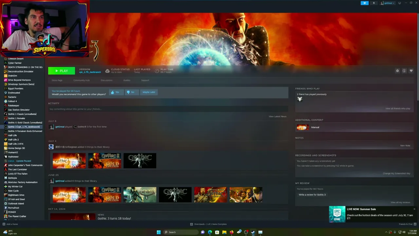Close the Epic Games Summer Sale notification
Image resolution: width=419 pixels, height=236 pixels.
[x=414, y=209]
